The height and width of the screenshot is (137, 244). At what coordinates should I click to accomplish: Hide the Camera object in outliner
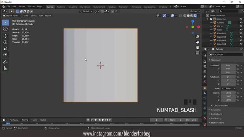tap(241, 22)
